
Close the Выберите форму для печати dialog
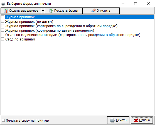(x=148, y=4)
